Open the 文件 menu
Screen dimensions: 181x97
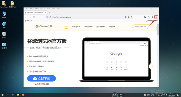(x=26, y=8)
